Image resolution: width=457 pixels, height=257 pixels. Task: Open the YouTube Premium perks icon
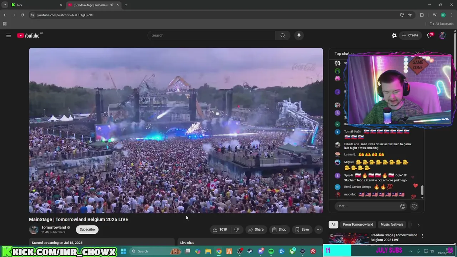(394, 35)
